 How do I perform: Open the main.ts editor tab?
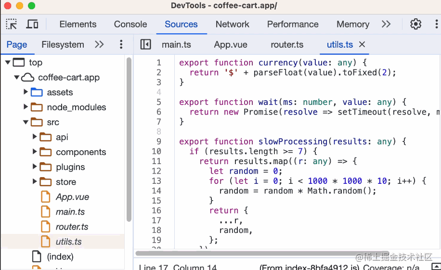point(176,44)
